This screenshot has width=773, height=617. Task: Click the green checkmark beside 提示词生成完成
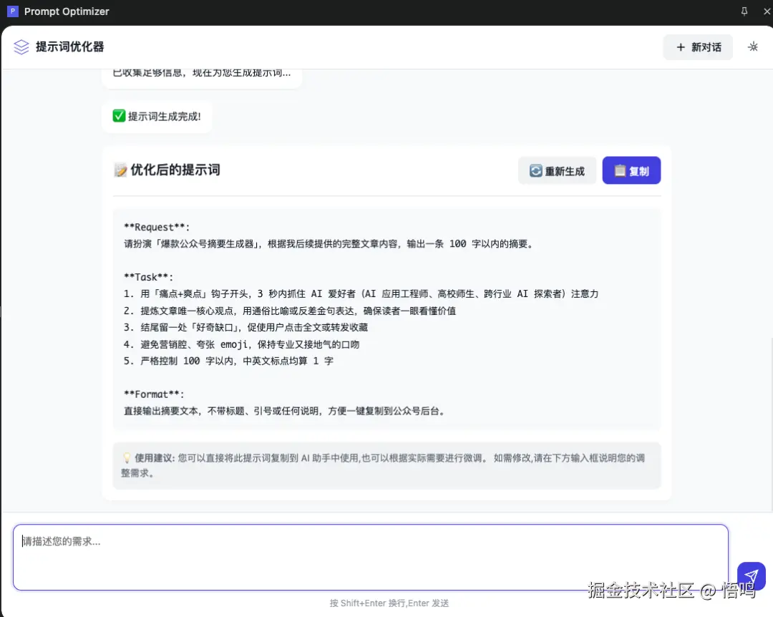pos(119,115)
